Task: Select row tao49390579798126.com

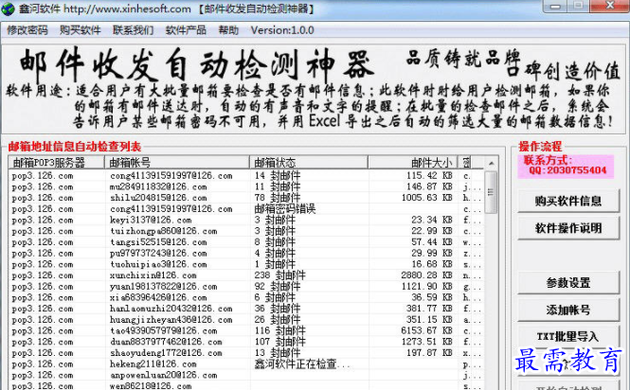Action: point(246,331)
